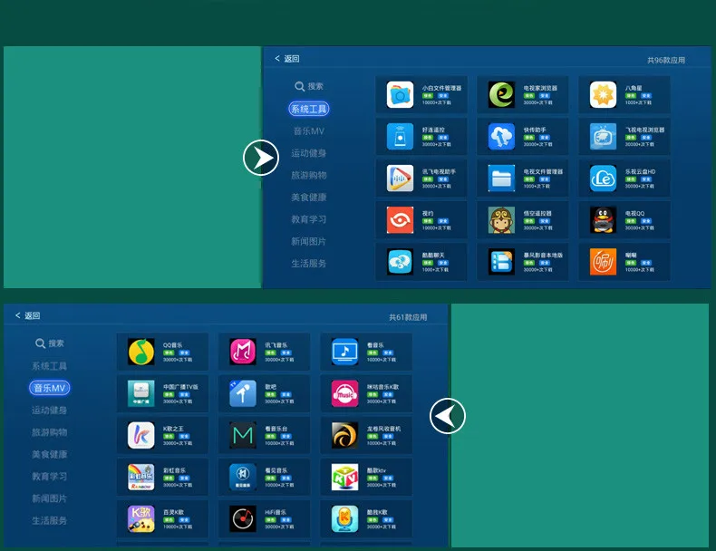
Task: Open the 酷歌ktv colorful cube icon
Action: (344, 477)
